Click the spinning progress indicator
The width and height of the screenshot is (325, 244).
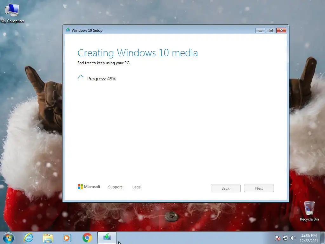pos(80,78)
